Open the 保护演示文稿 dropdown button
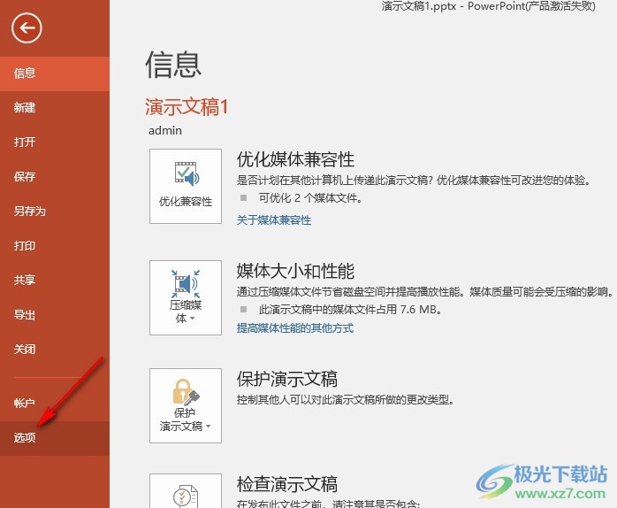617x508 pixels. 186,405
